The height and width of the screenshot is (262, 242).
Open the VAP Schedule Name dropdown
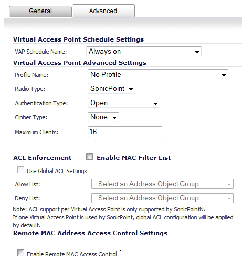pos(144,52)
